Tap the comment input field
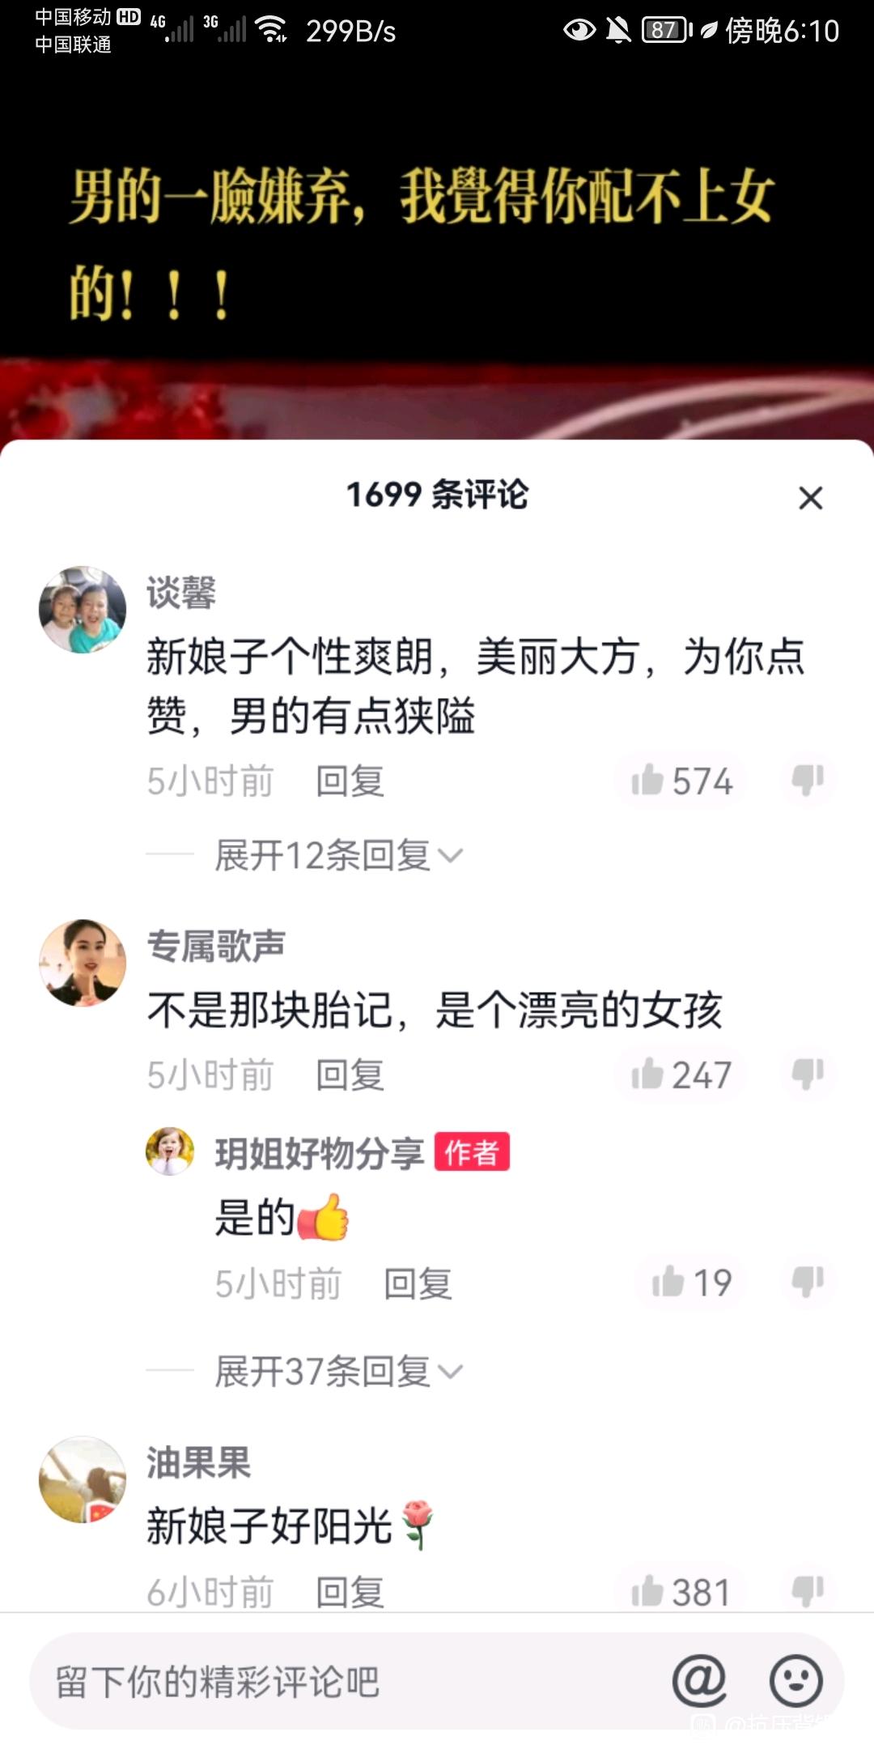874x1749 pixels. (x=348, y=1681)
